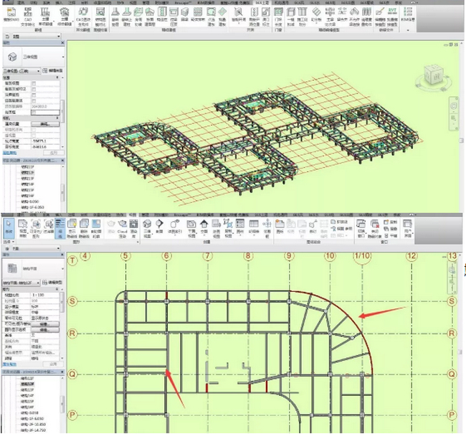Click the 剖面框 value field in 3D properties
This screenshot has height=434, width=466.
[x=45, y=113]
